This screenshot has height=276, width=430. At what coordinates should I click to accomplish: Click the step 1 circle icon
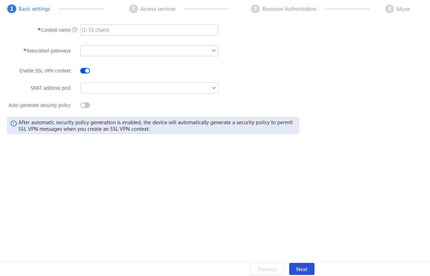(x=11, y=9)
